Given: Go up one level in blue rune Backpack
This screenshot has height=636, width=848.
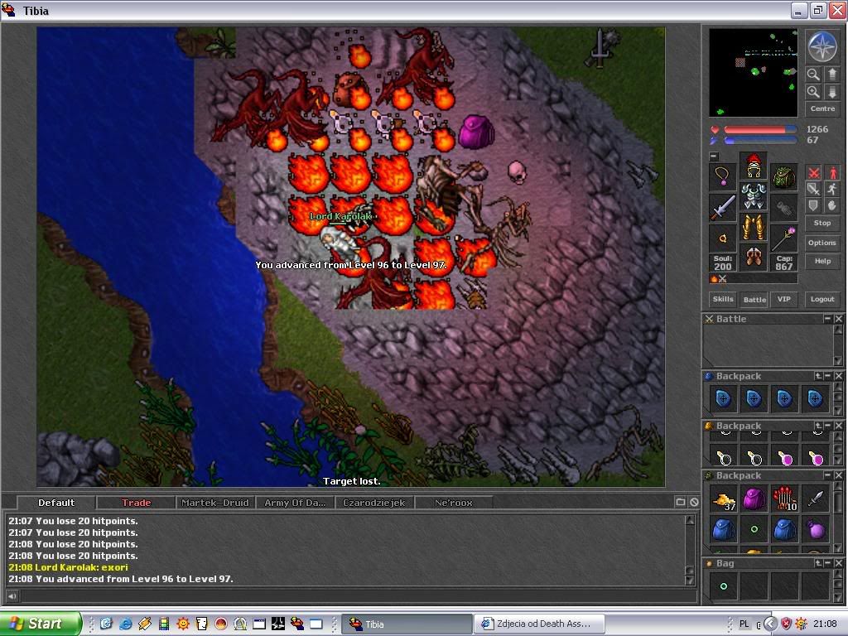Looking at the screenshot, I should point(818,376).
